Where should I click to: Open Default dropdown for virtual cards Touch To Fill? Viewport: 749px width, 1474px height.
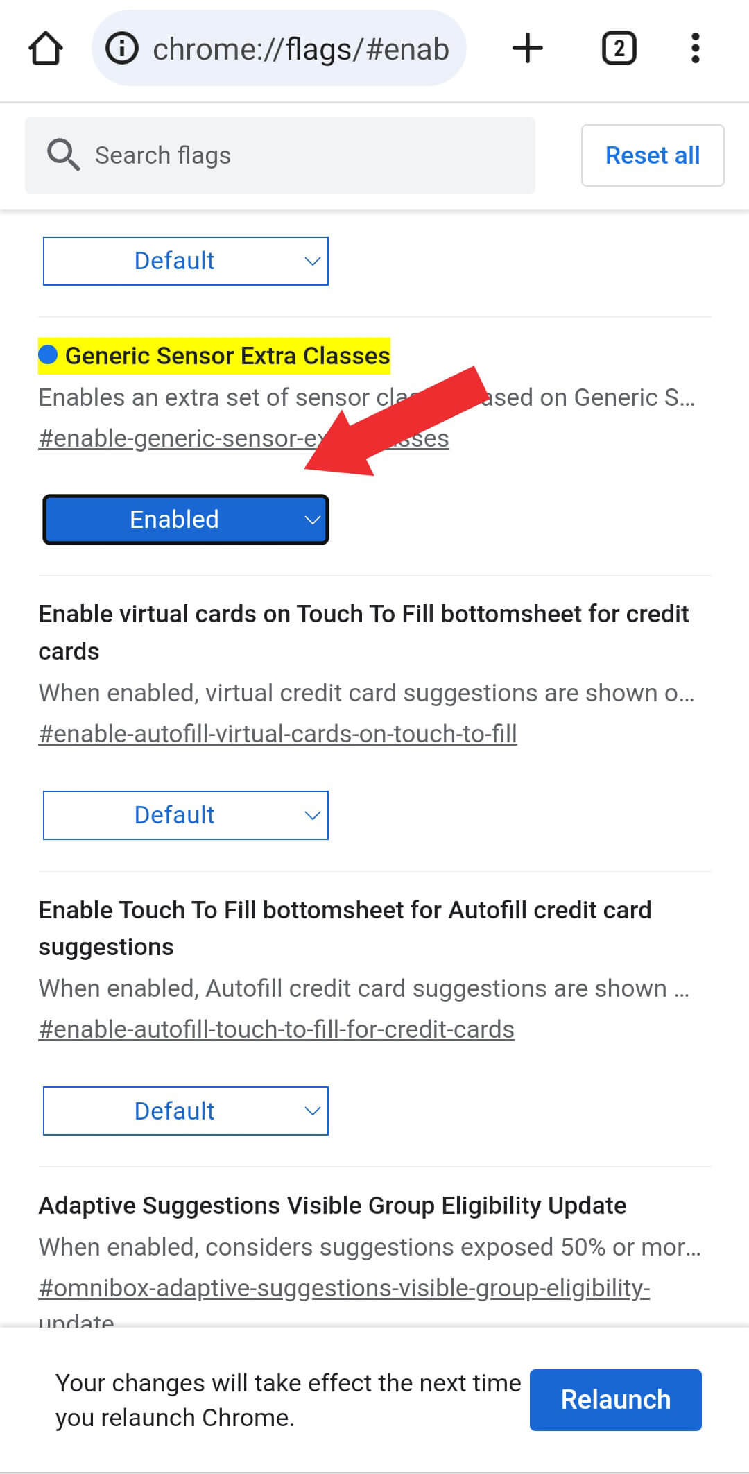[186, 815]
